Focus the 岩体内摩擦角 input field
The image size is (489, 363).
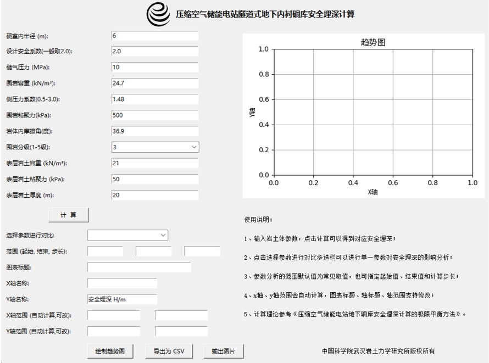(x=154, y=131)
